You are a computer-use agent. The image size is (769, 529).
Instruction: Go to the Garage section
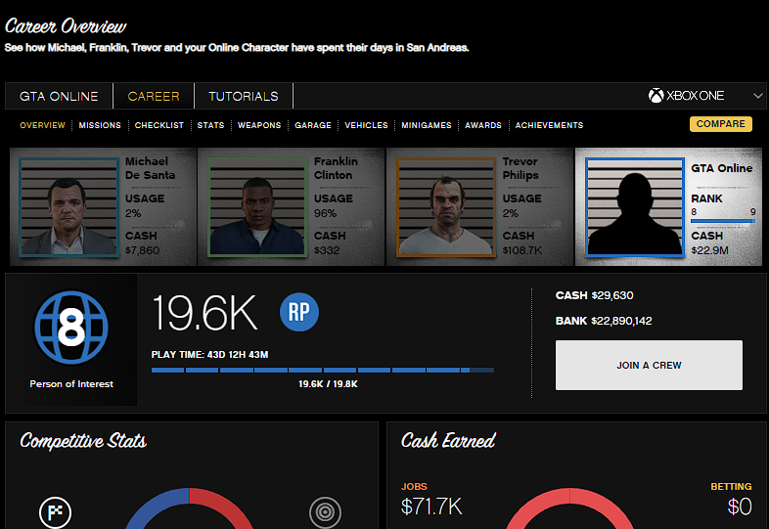coord(313,125)
